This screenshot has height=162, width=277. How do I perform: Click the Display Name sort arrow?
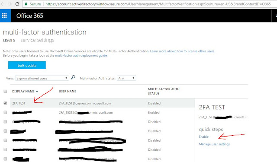[37, 91]
